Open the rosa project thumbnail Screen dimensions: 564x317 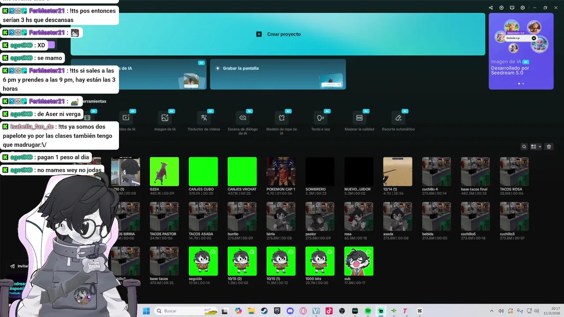(359, 216)
